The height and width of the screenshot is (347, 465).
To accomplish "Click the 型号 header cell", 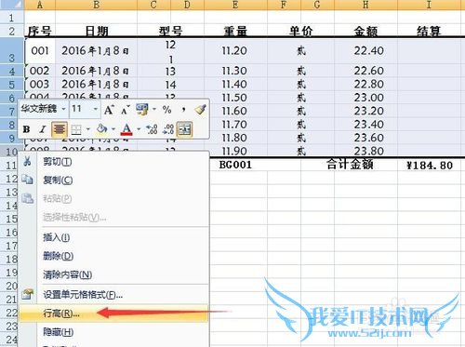I will (170, 31).
